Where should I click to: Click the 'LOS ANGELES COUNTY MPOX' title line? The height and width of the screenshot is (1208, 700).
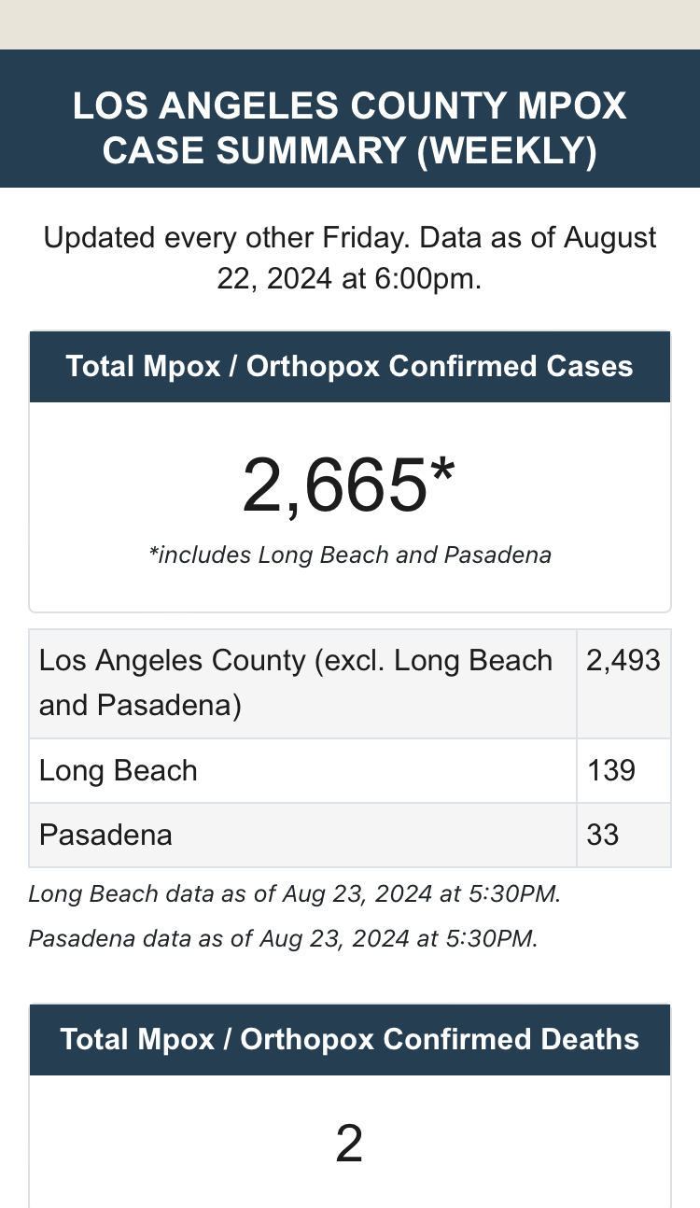350,105
